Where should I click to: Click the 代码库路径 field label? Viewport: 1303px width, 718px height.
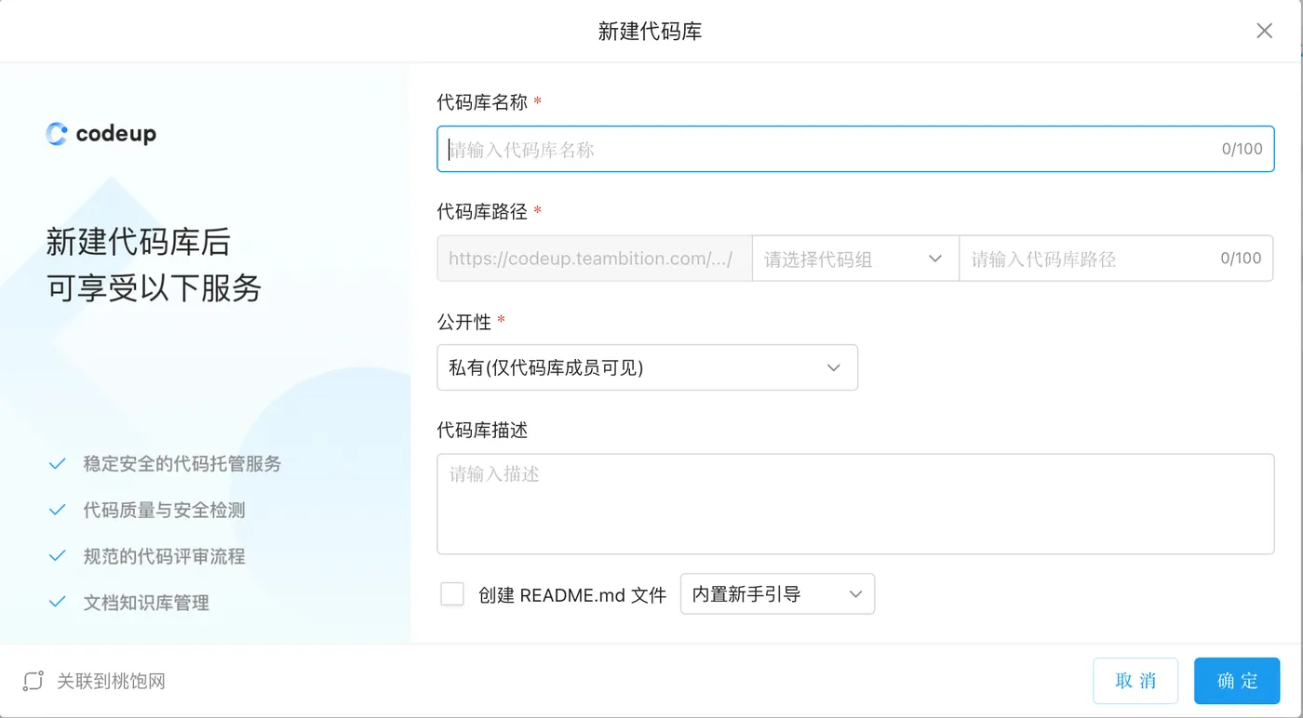pos(482,212)
